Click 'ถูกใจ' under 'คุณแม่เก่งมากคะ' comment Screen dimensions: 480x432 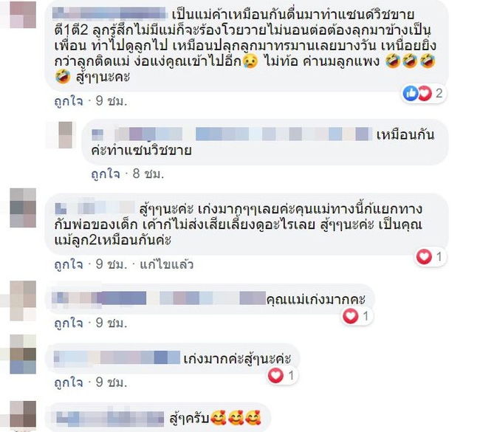[x=69, y=323]
